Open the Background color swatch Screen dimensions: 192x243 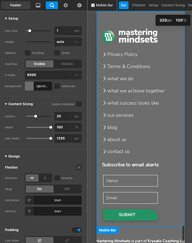click(29, 86)
